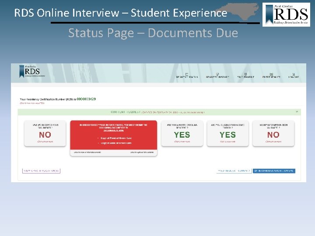Viewport: 315px width, 236px height.
Task: Open Request Status in the top navigation
Action: tap(187, 76)
